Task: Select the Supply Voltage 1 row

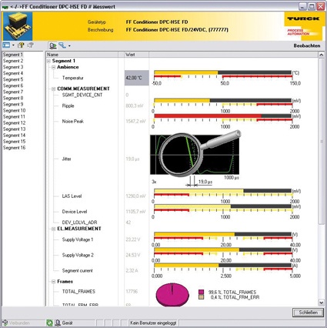Action: click(78, 239)
